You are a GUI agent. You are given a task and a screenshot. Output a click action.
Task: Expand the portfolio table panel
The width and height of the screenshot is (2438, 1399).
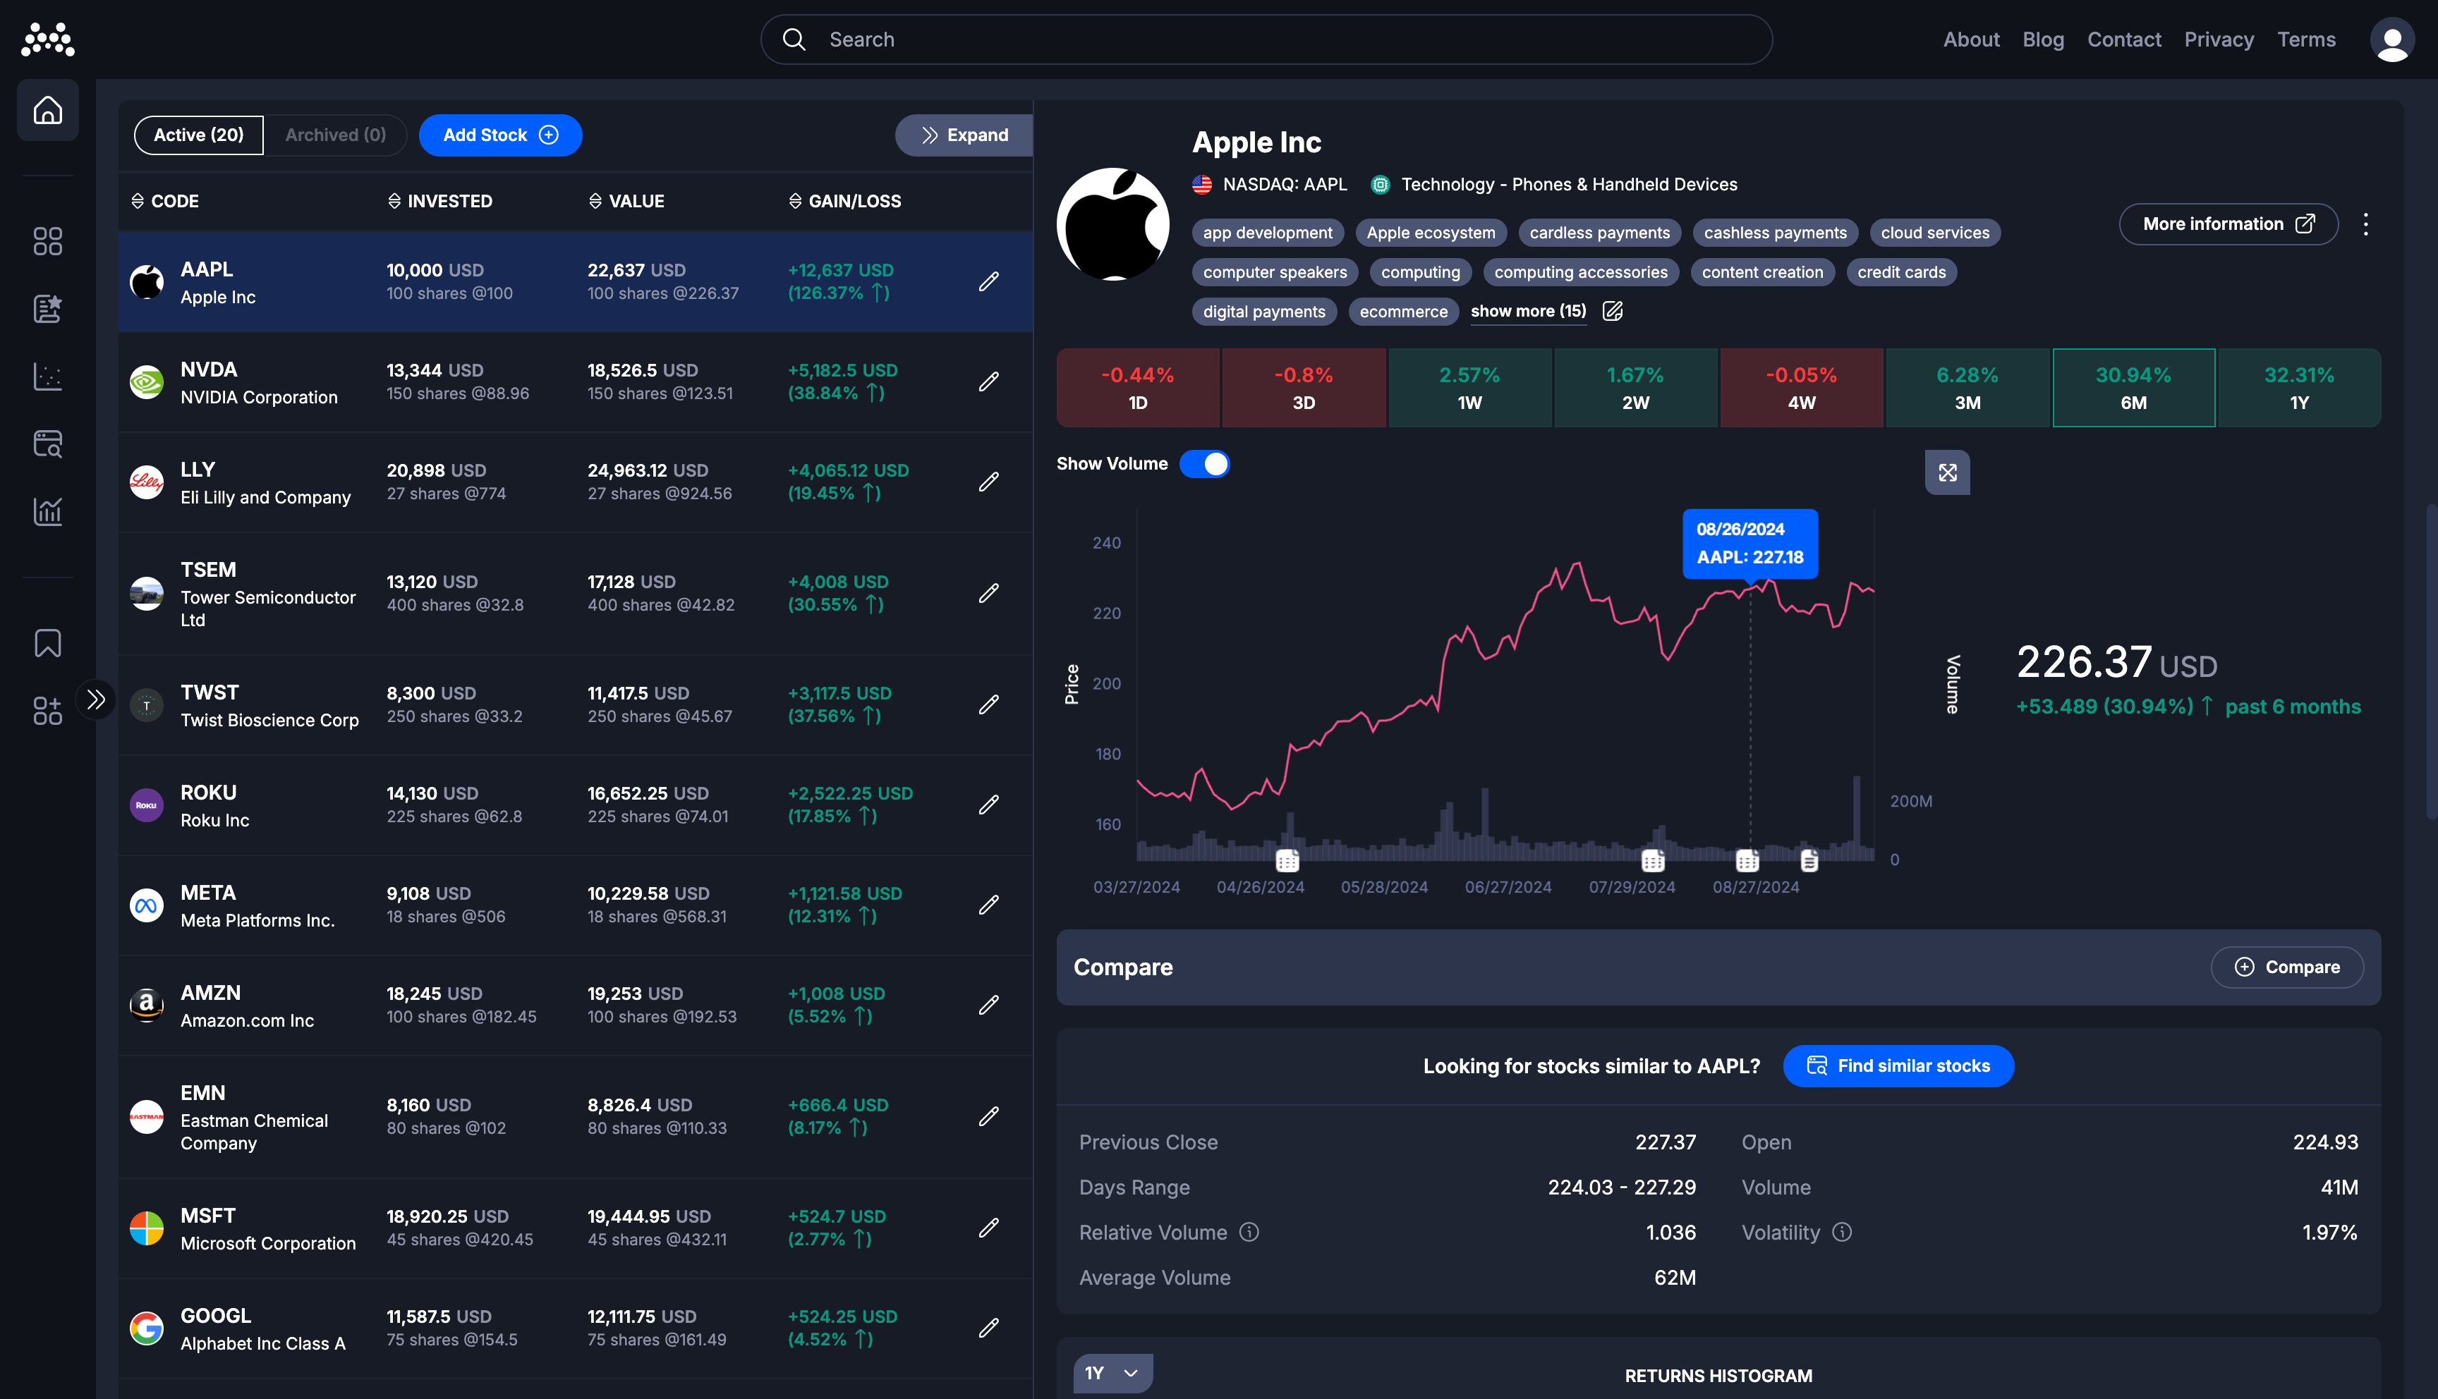coord(964,135)
